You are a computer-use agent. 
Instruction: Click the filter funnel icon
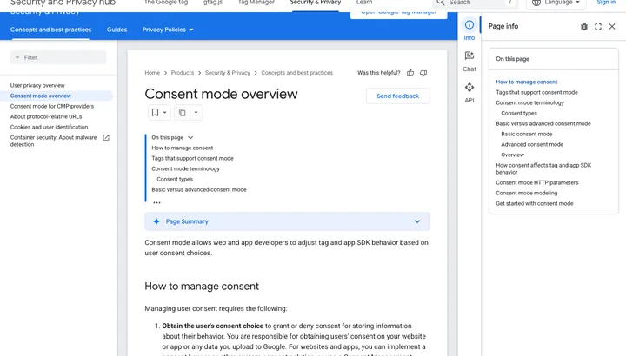tap(17, 57)
